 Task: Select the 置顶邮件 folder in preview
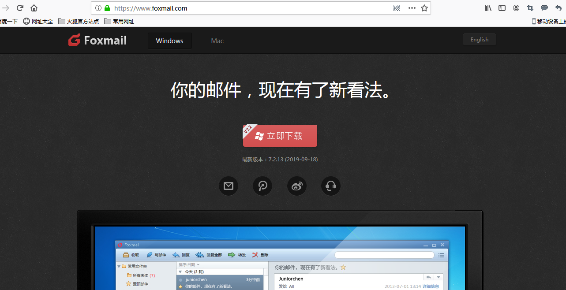pyautogui.click(x=137, y=284)
